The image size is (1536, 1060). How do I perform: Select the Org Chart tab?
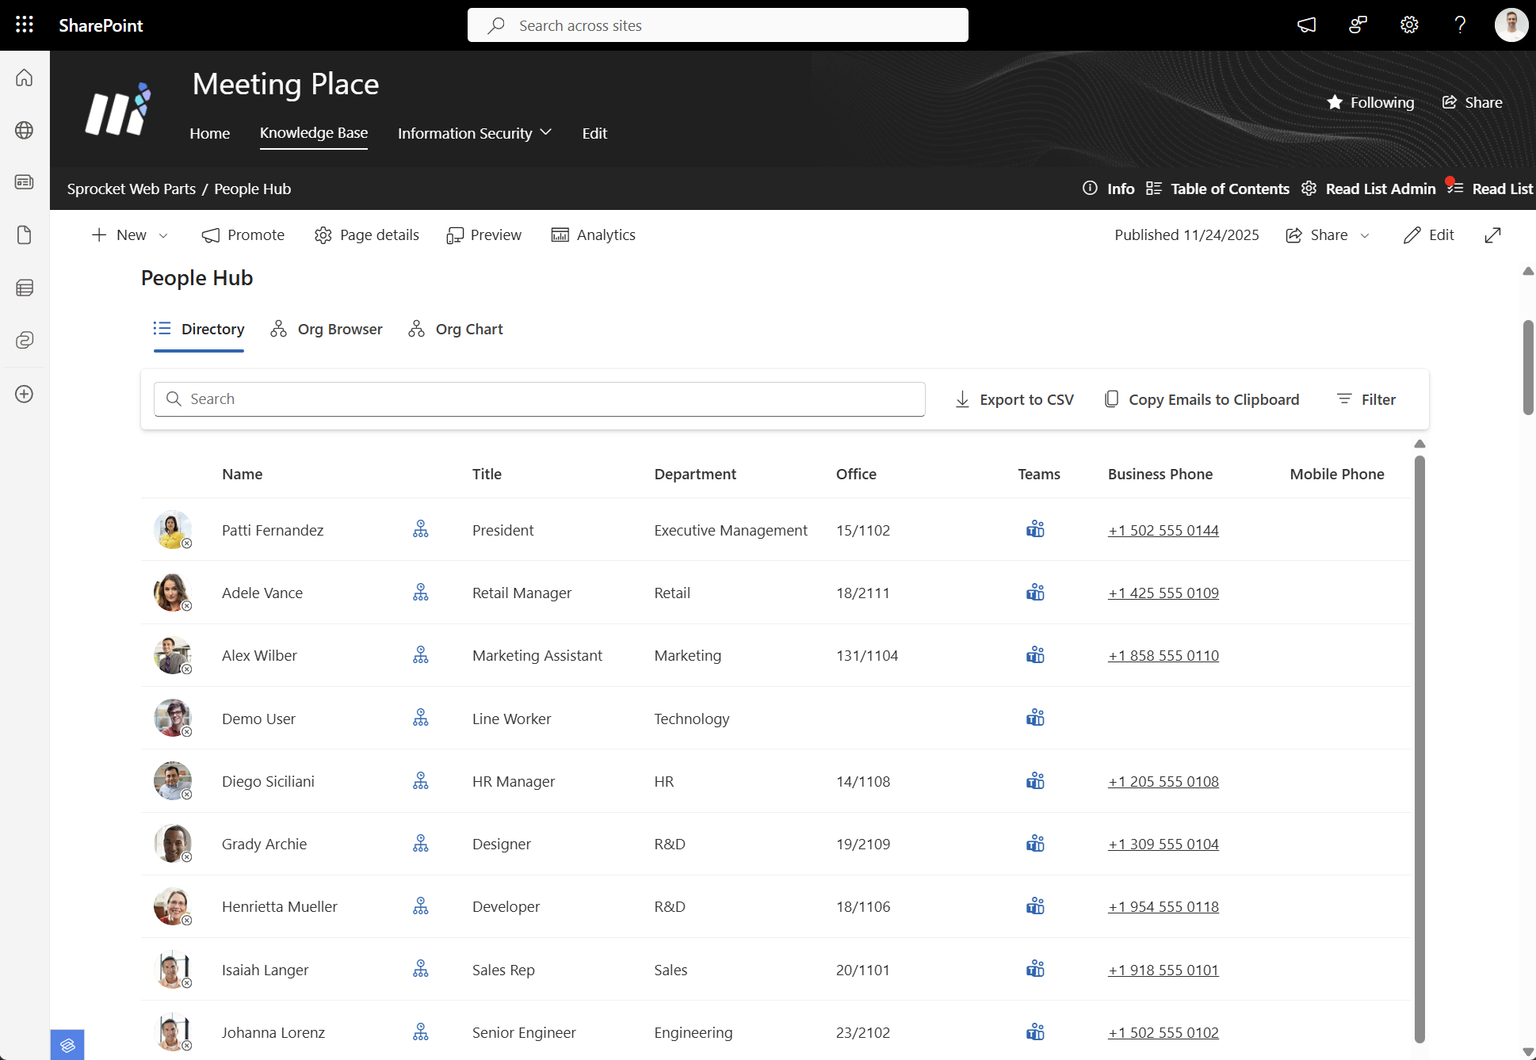[456, 329]
